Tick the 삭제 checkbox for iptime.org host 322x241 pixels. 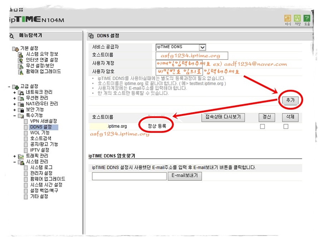[286, 126]
